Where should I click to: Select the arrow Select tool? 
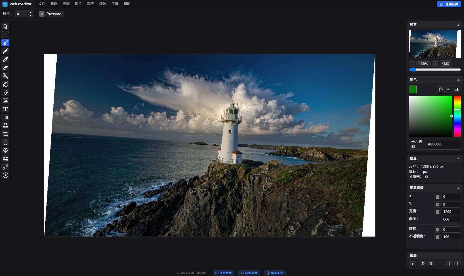pyautogui.click(x=6, y=26)
